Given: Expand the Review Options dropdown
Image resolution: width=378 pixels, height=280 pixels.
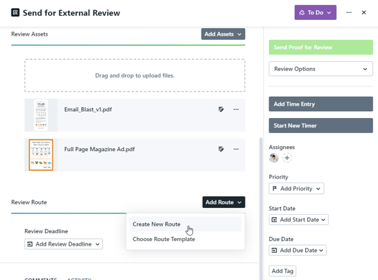Looking at the screenshot, I should coord(321,69).
